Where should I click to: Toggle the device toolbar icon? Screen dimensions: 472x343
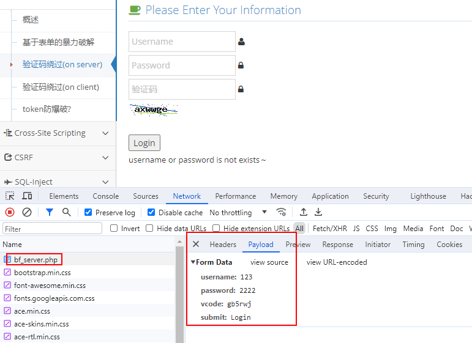[27, 196]
